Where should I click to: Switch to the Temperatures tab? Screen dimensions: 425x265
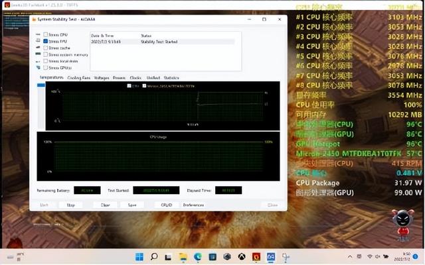tap(52, 78)
